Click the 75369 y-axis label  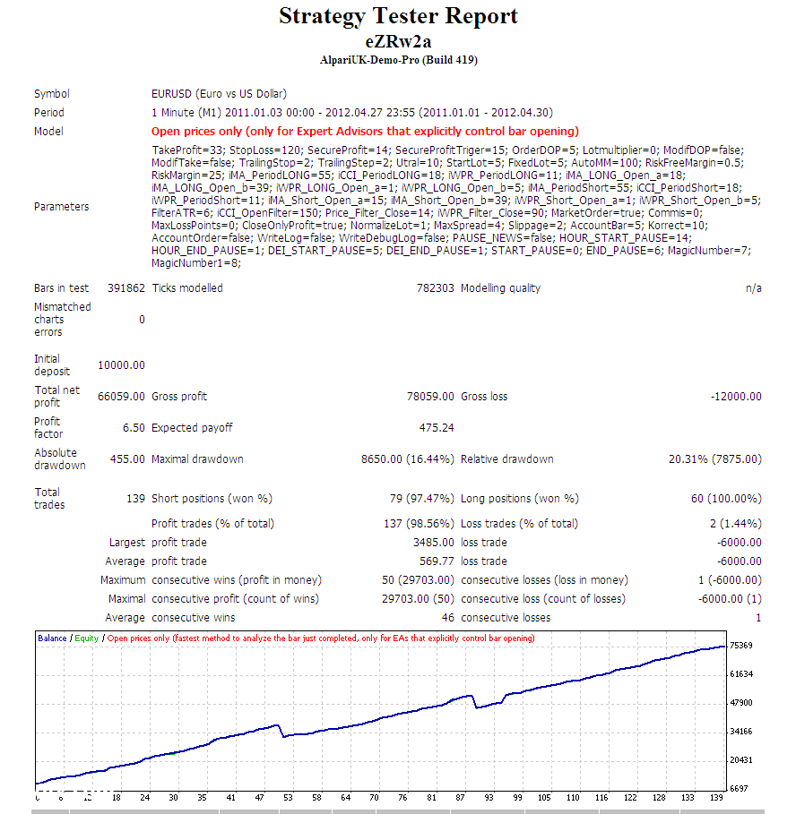tap(741, 646)
